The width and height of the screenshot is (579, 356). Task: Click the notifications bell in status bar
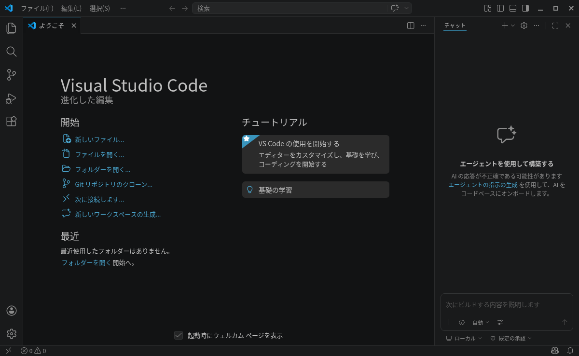point(570,351)
